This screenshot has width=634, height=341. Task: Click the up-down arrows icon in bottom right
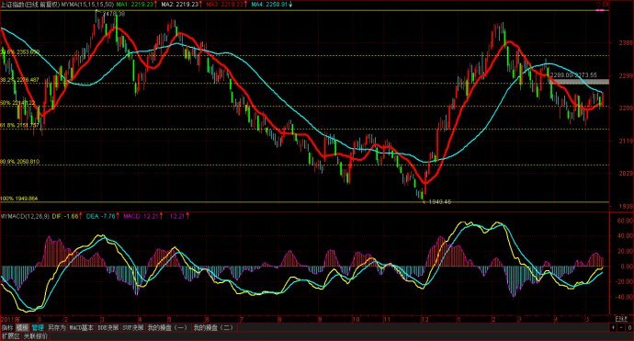[614, 327]
